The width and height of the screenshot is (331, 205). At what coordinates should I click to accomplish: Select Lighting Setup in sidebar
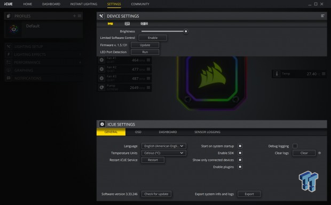click(x=43, y=46)
